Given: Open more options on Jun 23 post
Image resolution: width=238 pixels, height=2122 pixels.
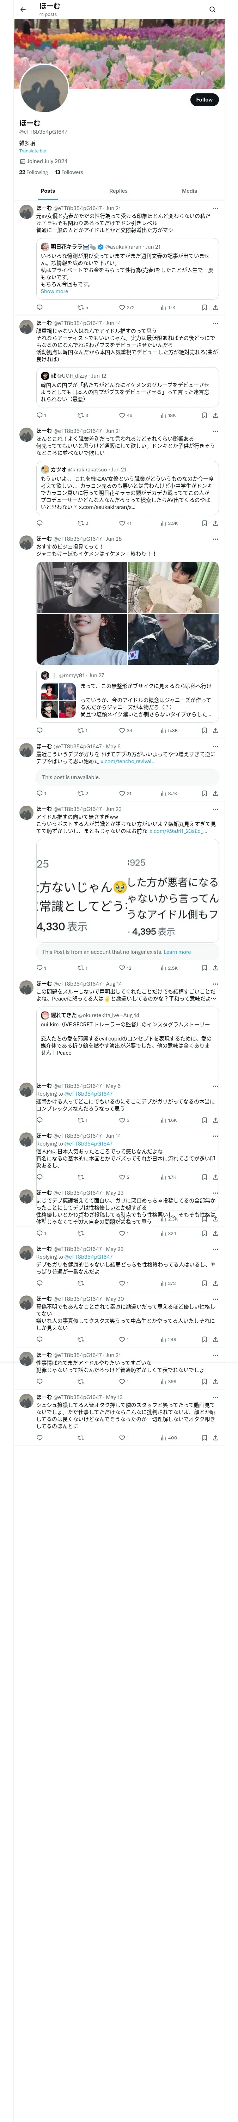Looking at the screenshot, I should point(215,809).
